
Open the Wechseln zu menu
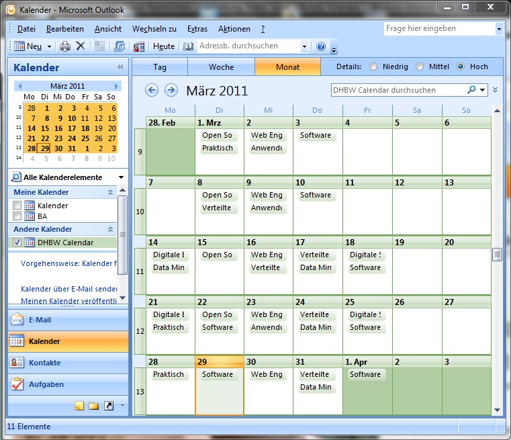[x=154, y=29]
